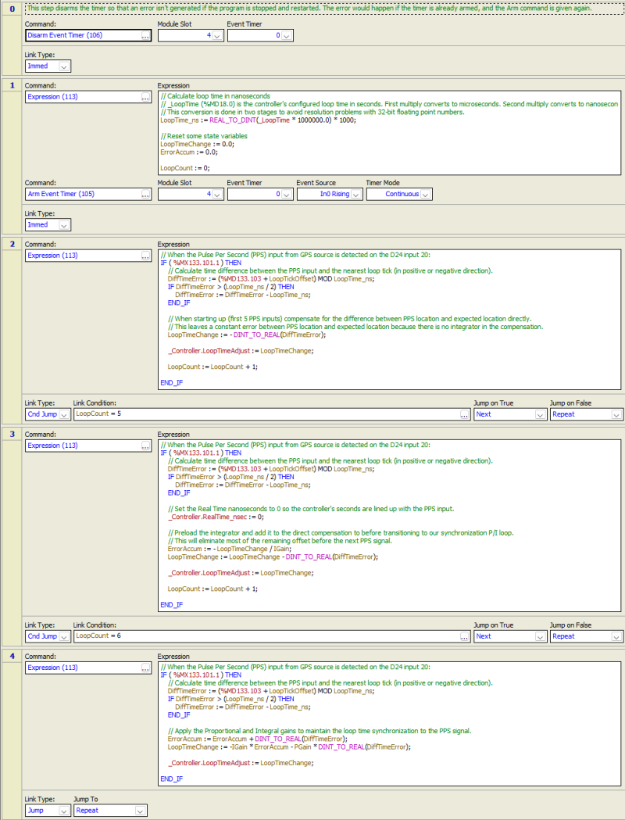Select step number 1 header
The width and height of the screenshot is (625, 820).
click(x=12, y=84)
